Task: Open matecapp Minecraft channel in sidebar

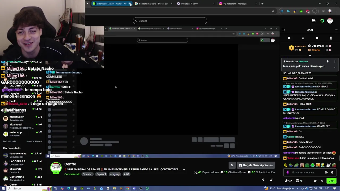Action: click(x=23, y=134)
